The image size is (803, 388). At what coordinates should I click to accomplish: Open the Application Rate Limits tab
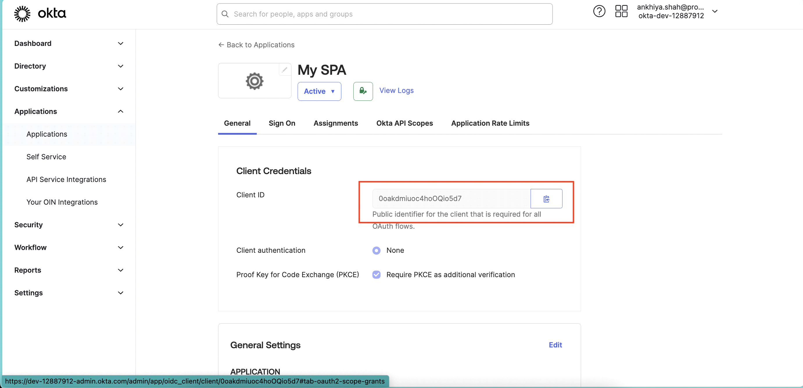490,123
